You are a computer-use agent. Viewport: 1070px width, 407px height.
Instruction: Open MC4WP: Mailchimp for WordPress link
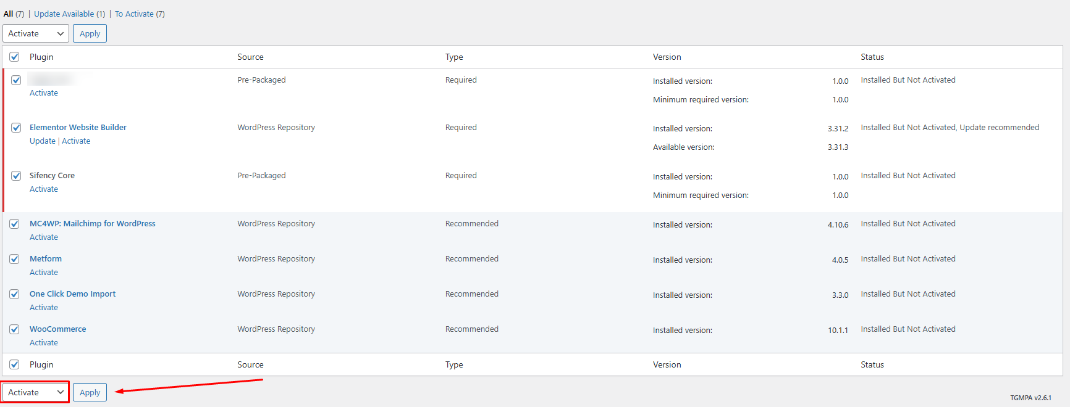pos(93,224)
